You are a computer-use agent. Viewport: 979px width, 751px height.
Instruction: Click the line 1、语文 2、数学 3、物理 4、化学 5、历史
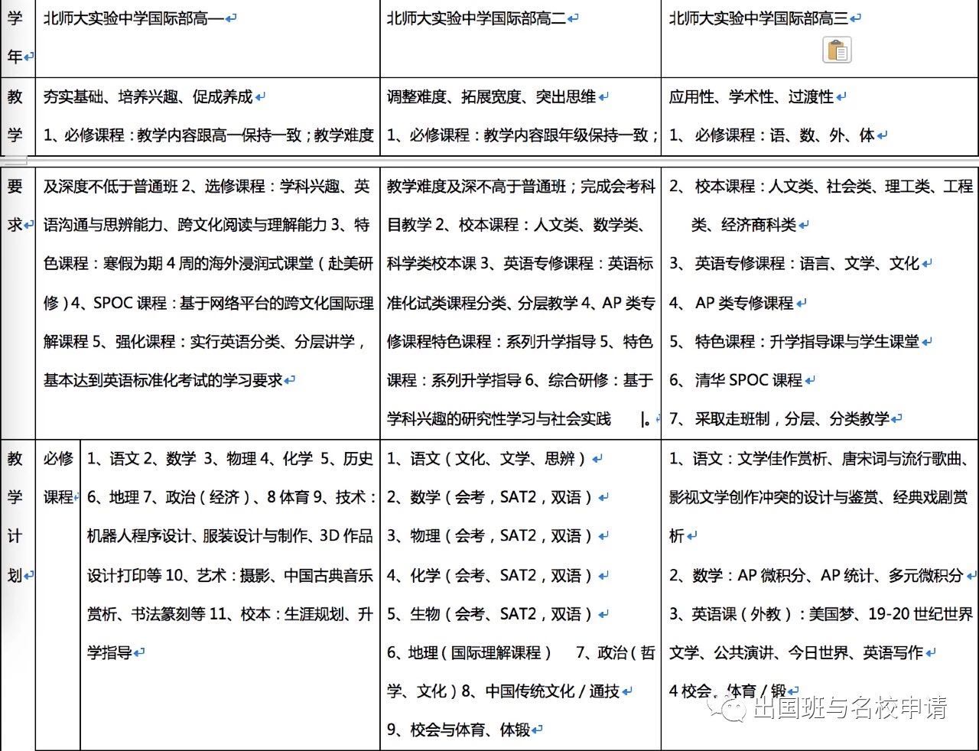(x=230, y=458)
